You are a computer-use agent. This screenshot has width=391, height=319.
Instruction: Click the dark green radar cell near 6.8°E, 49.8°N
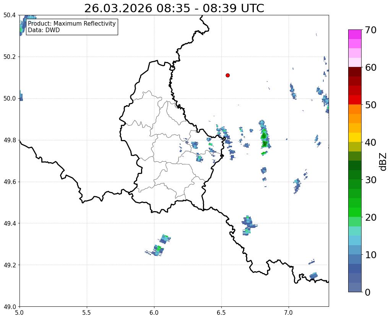click(x=264, y=136)
